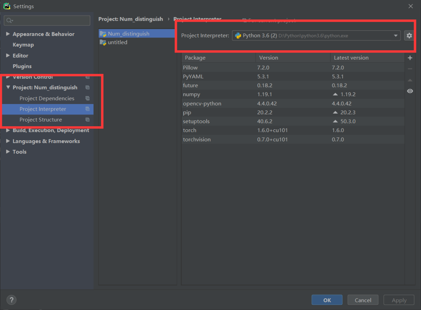Click the Cancel button
This screenshot has width=421, height=310.
click(x=363, y=300)
